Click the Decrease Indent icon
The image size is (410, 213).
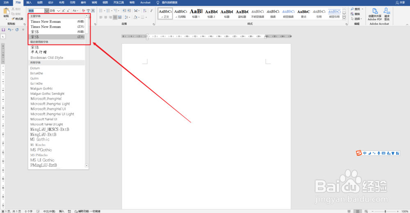tap(124, 11)
